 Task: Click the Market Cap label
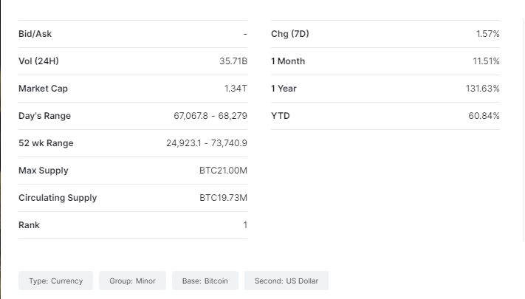coord(43,89)
